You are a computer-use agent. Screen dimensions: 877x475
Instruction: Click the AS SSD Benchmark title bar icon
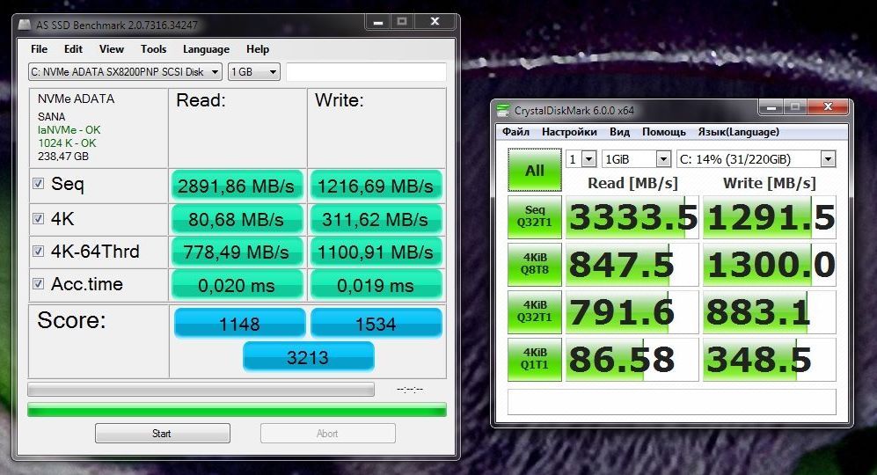pyautogui.click(x=24, y=25)
